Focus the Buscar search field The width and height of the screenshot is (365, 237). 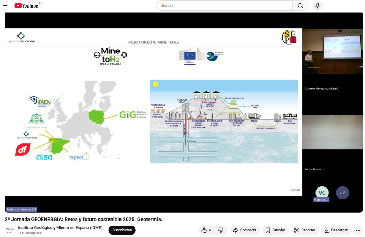[224, 6]
